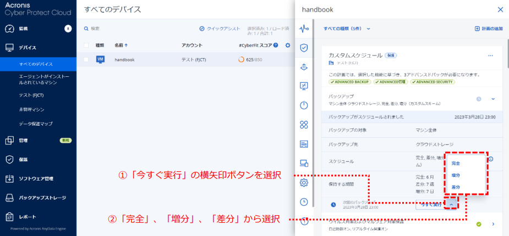Click the clock icon in handbook sidebar
The image size is (509, 236).
304,201
